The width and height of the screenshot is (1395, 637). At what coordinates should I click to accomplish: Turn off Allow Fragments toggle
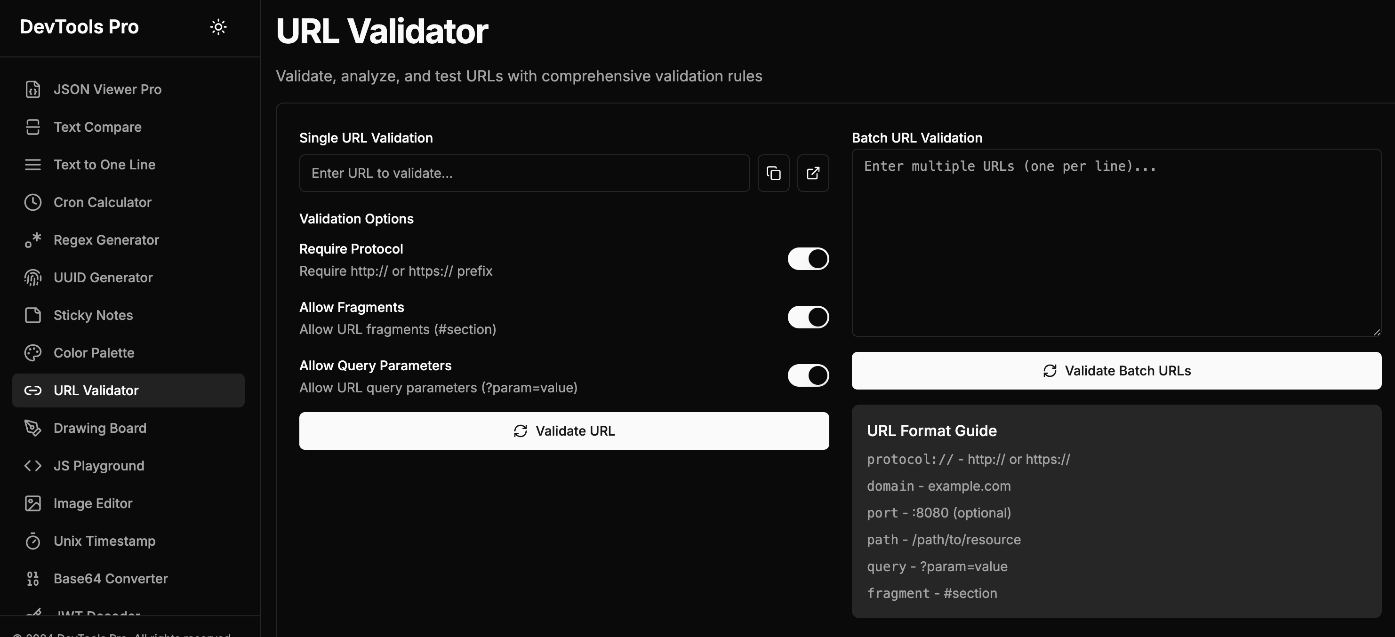808,317
